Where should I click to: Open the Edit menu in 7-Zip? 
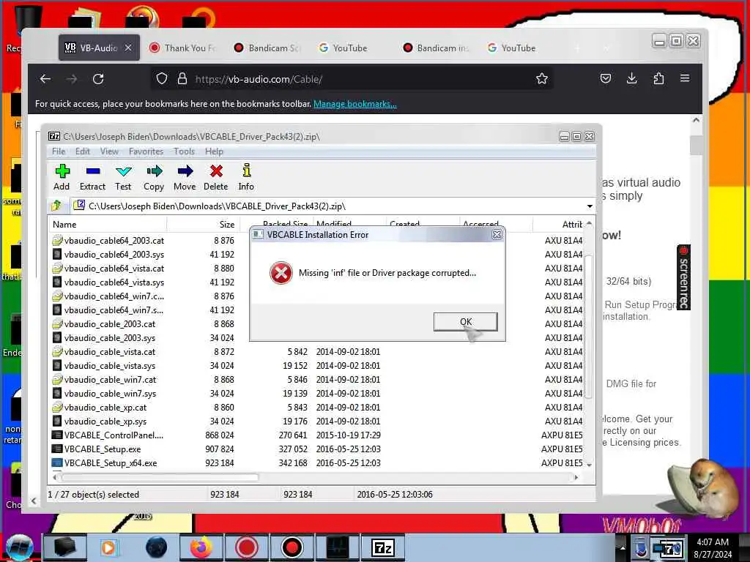pyautogui.click(x=83, y=151)
